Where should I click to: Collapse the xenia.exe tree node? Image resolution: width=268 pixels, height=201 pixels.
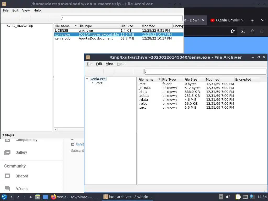(x=87, y=79)
